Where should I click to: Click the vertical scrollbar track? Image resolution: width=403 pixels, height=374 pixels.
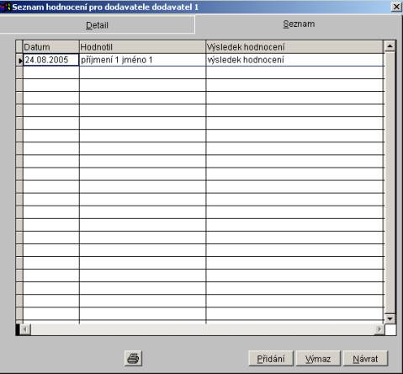[390, 183]
